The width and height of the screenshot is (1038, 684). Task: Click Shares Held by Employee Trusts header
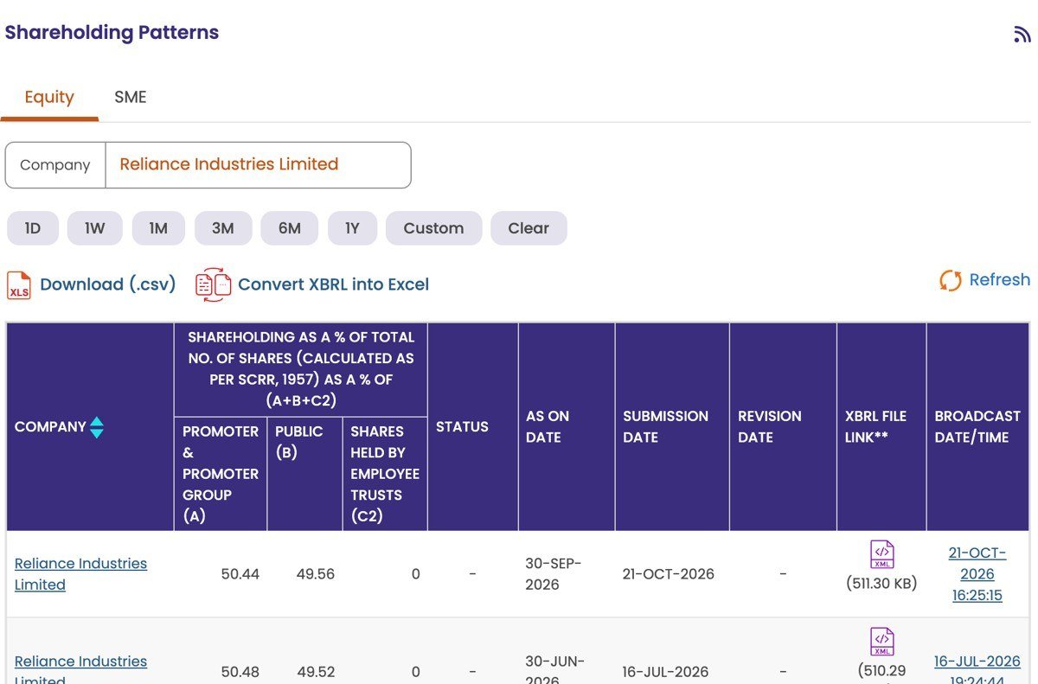pyautogui.click(x=385, y=474)
